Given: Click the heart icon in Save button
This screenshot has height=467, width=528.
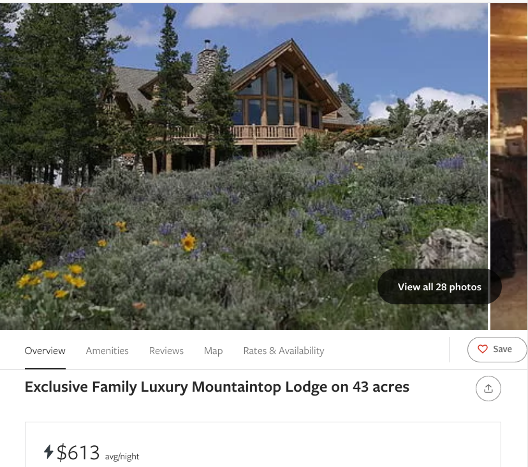Looking at the screenshot, I should tap(483, 349).
